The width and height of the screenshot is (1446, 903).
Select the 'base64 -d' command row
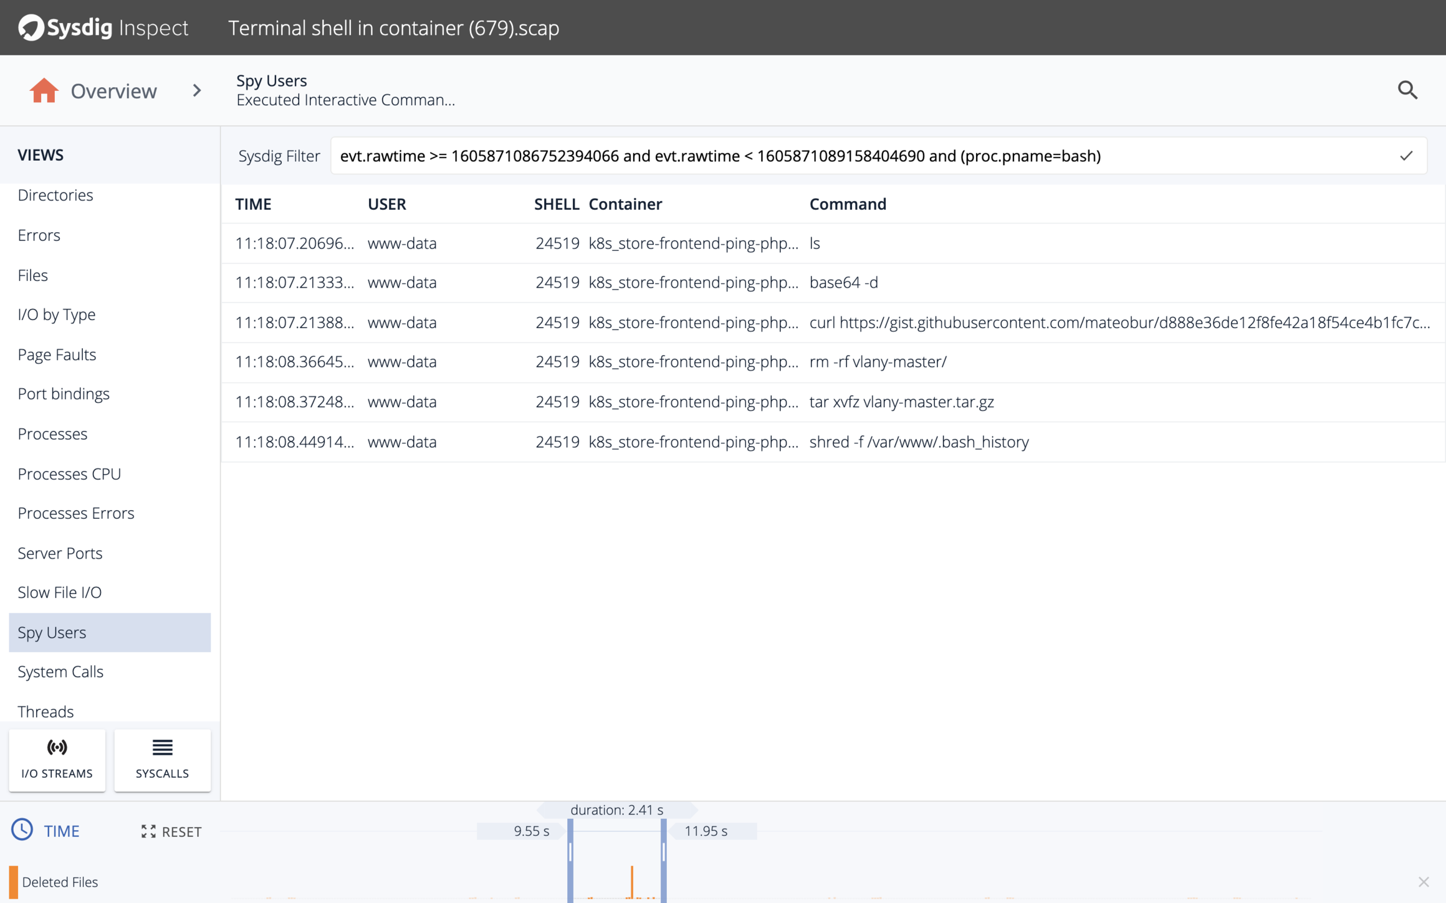pyautogui.click(x=833, y=283)
